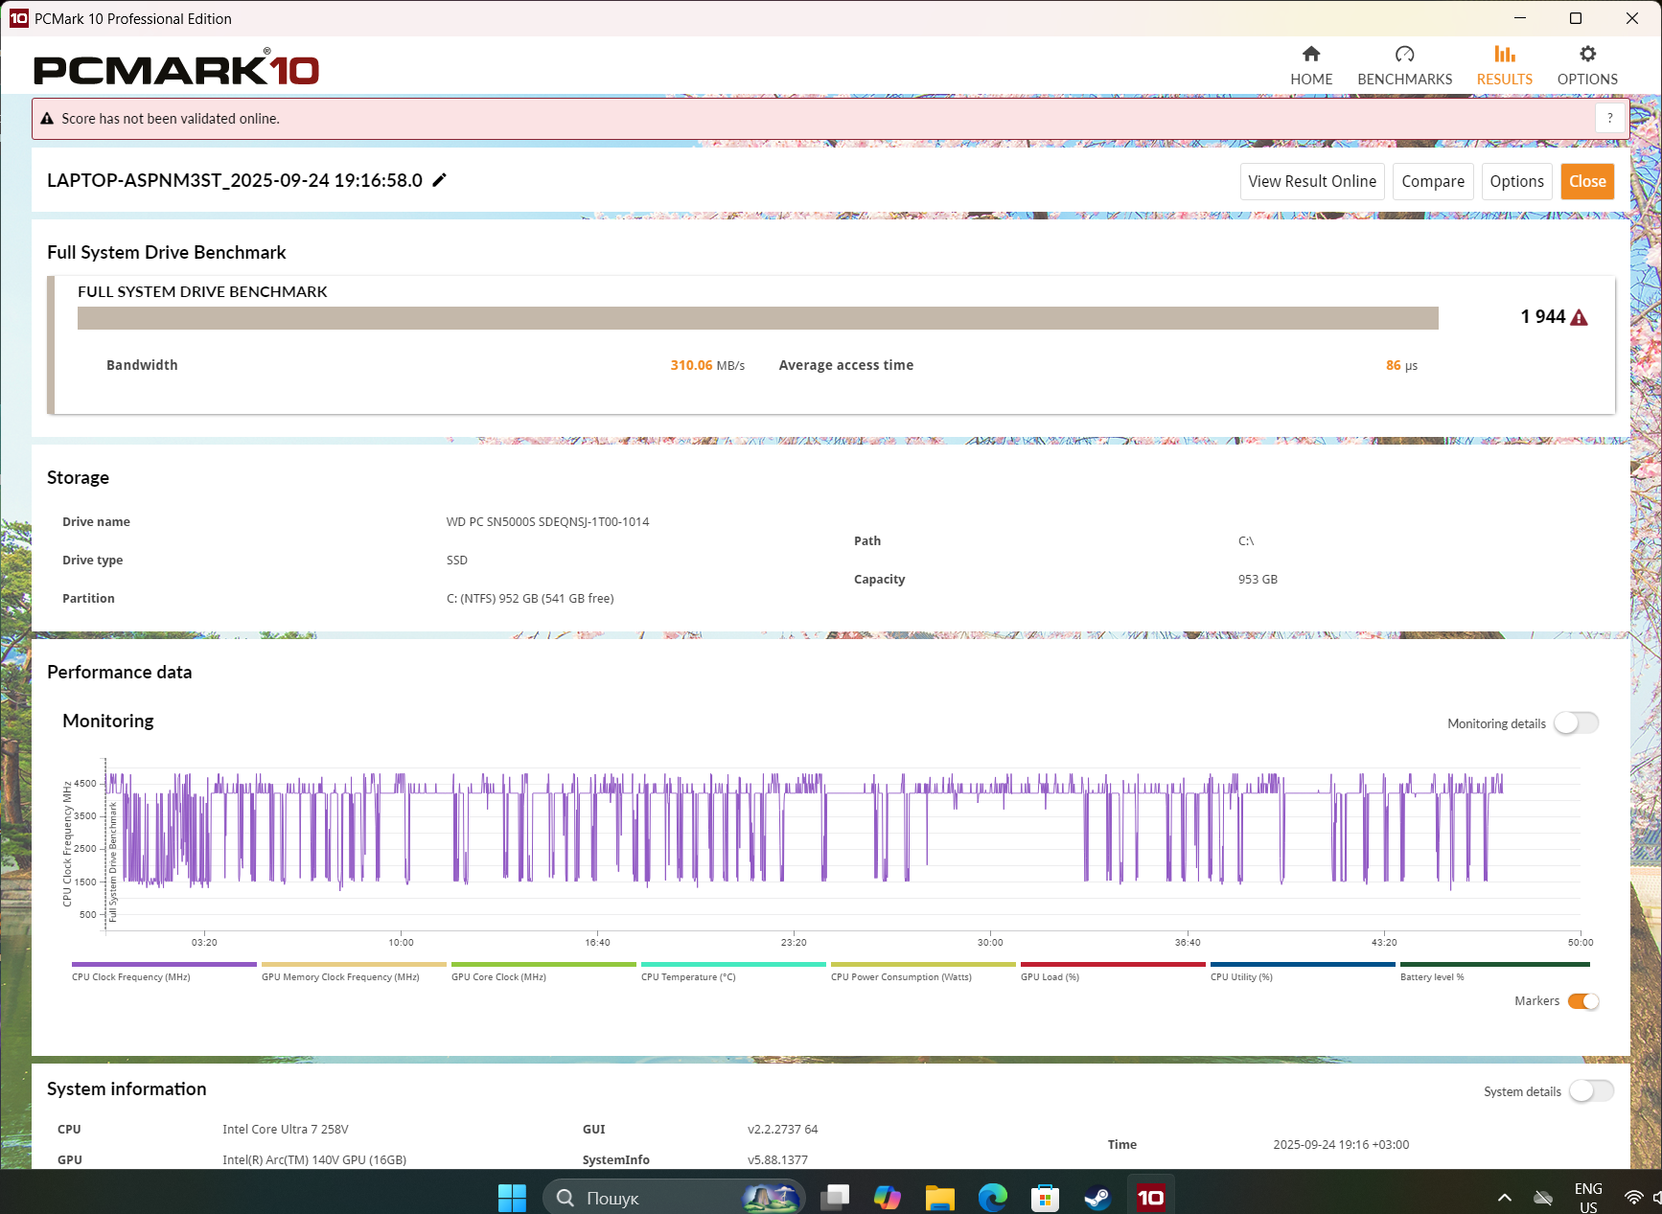The width and height of the screenshot is (1662, 1214).
Task: Click the drive type value SSD
Action: [x=457, y=561]
